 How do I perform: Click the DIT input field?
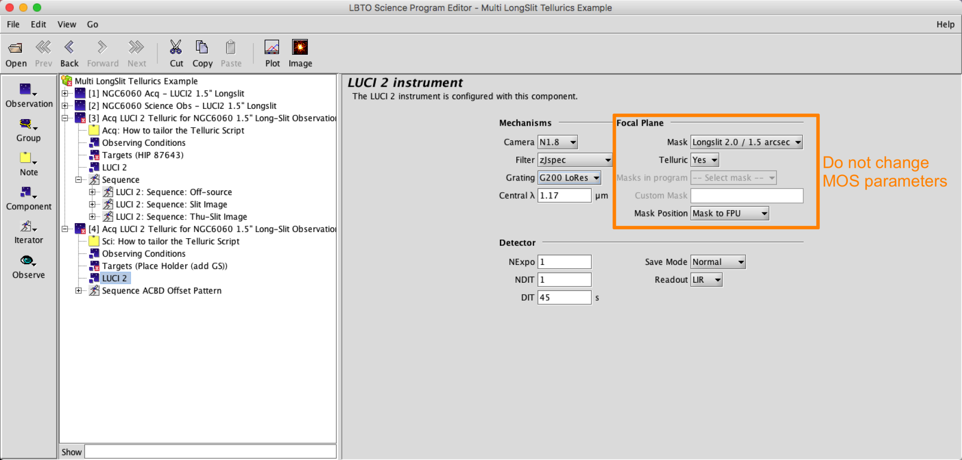(x=564, y=298)
